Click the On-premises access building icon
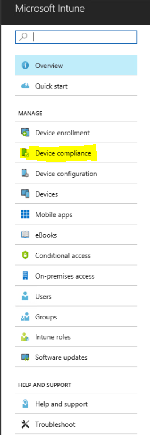Viewport: 150px width, 435px height. point(25,276)
